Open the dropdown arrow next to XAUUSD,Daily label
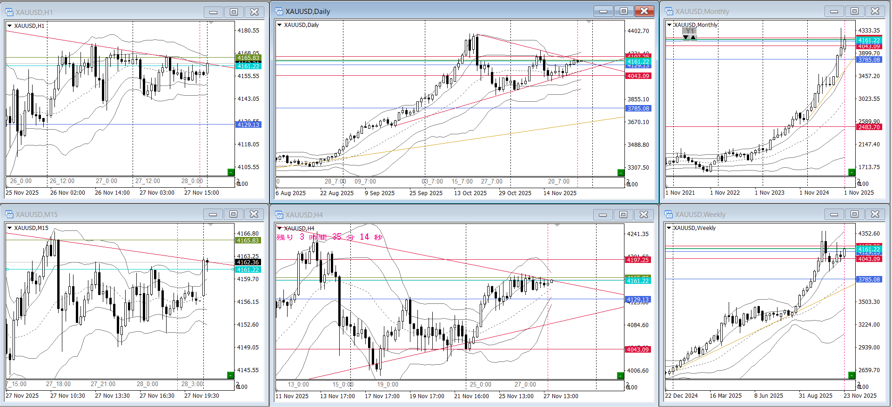The width and height of the screenshot is (892, 407). point(280,25)
